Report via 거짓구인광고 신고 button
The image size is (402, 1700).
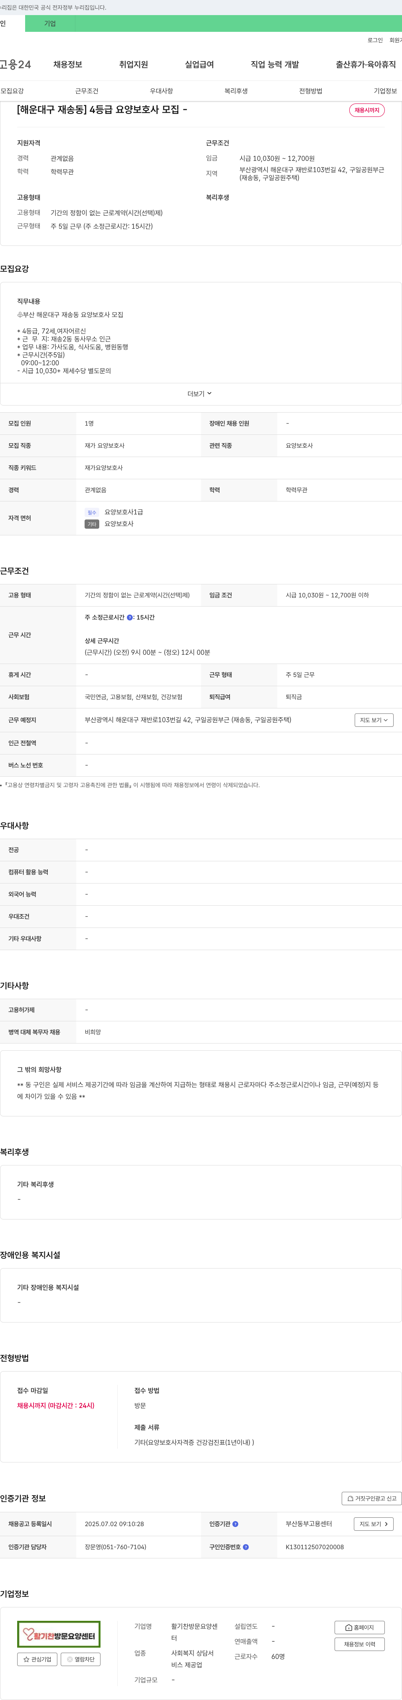click(371, 1499)
